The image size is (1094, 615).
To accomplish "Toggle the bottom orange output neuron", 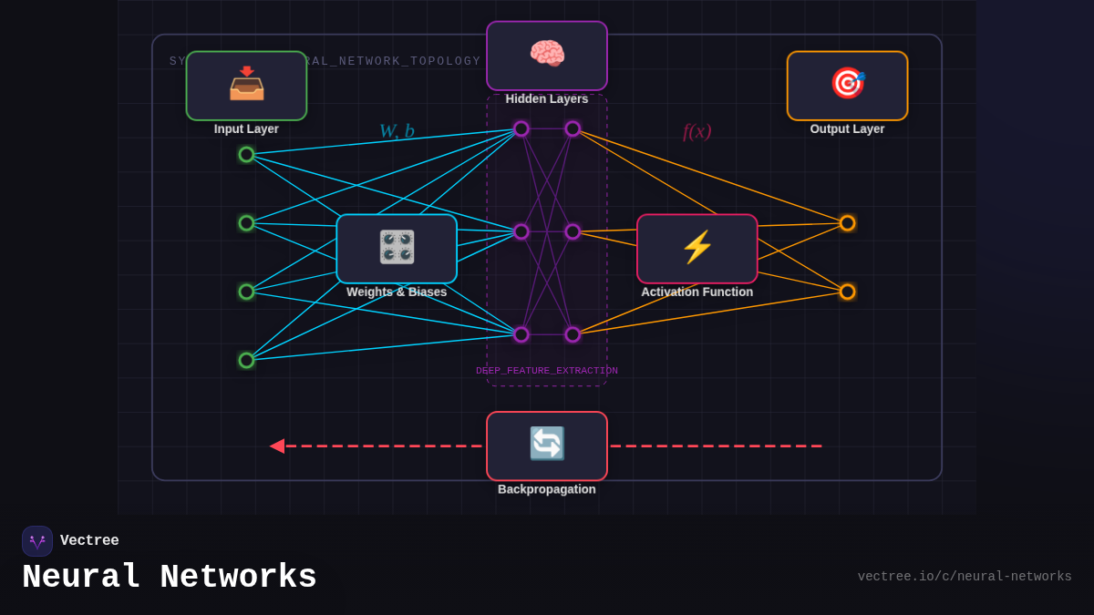I will (x=846, y=292).
